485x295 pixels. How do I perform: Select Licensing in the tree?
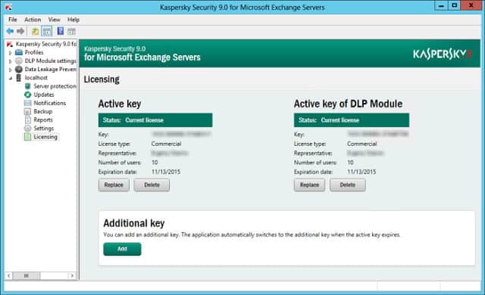(x=45, y=137)
